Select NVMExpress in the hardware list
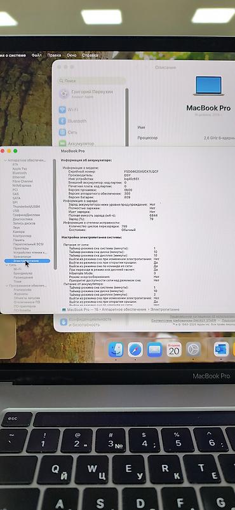This screenshot has width=235, height=510. (x=22, y=186)
